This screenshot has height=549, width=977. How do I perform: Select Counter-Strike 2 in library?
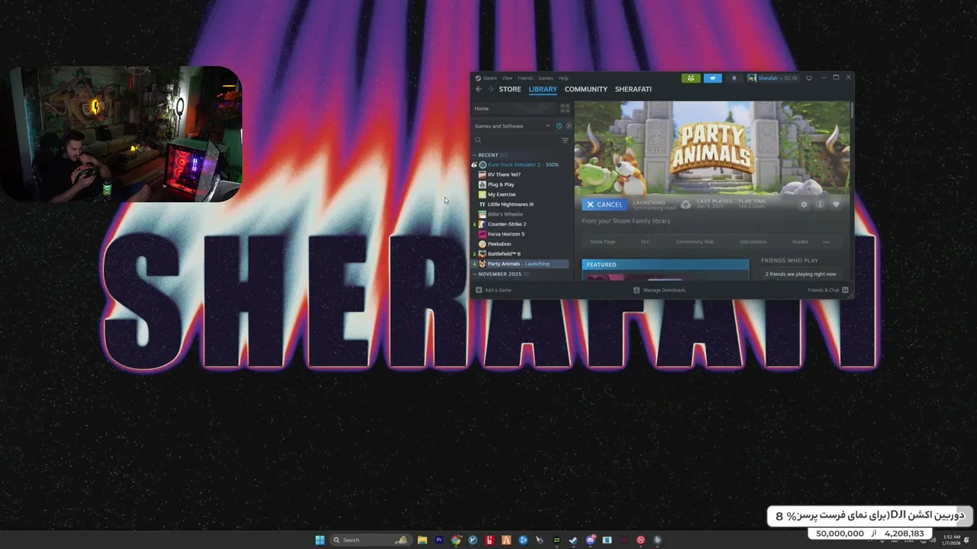[521, 224]
